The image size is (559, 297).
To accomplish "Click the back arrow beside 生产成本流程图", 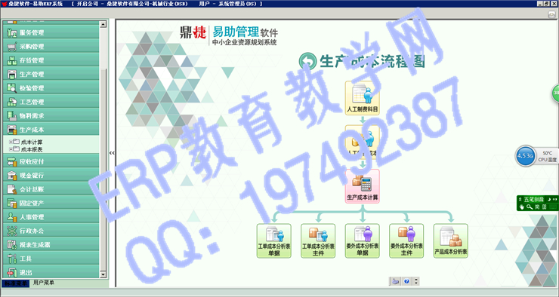I will click(x=307, y=61).
